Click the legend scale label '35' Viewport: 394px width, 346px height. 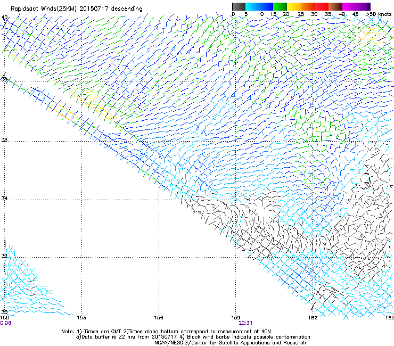(x=328, y=14)
